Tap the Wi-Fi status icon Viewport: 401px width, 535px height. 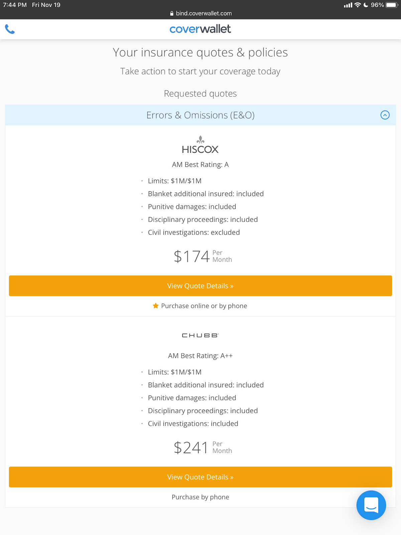pos(358,5)
